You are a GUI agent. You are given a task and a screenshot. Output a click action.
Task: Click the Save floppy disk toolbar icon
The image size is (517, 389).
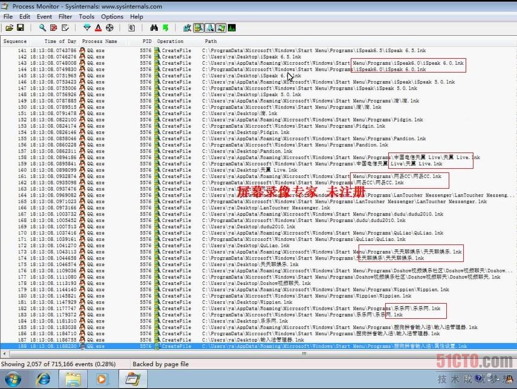21,28
